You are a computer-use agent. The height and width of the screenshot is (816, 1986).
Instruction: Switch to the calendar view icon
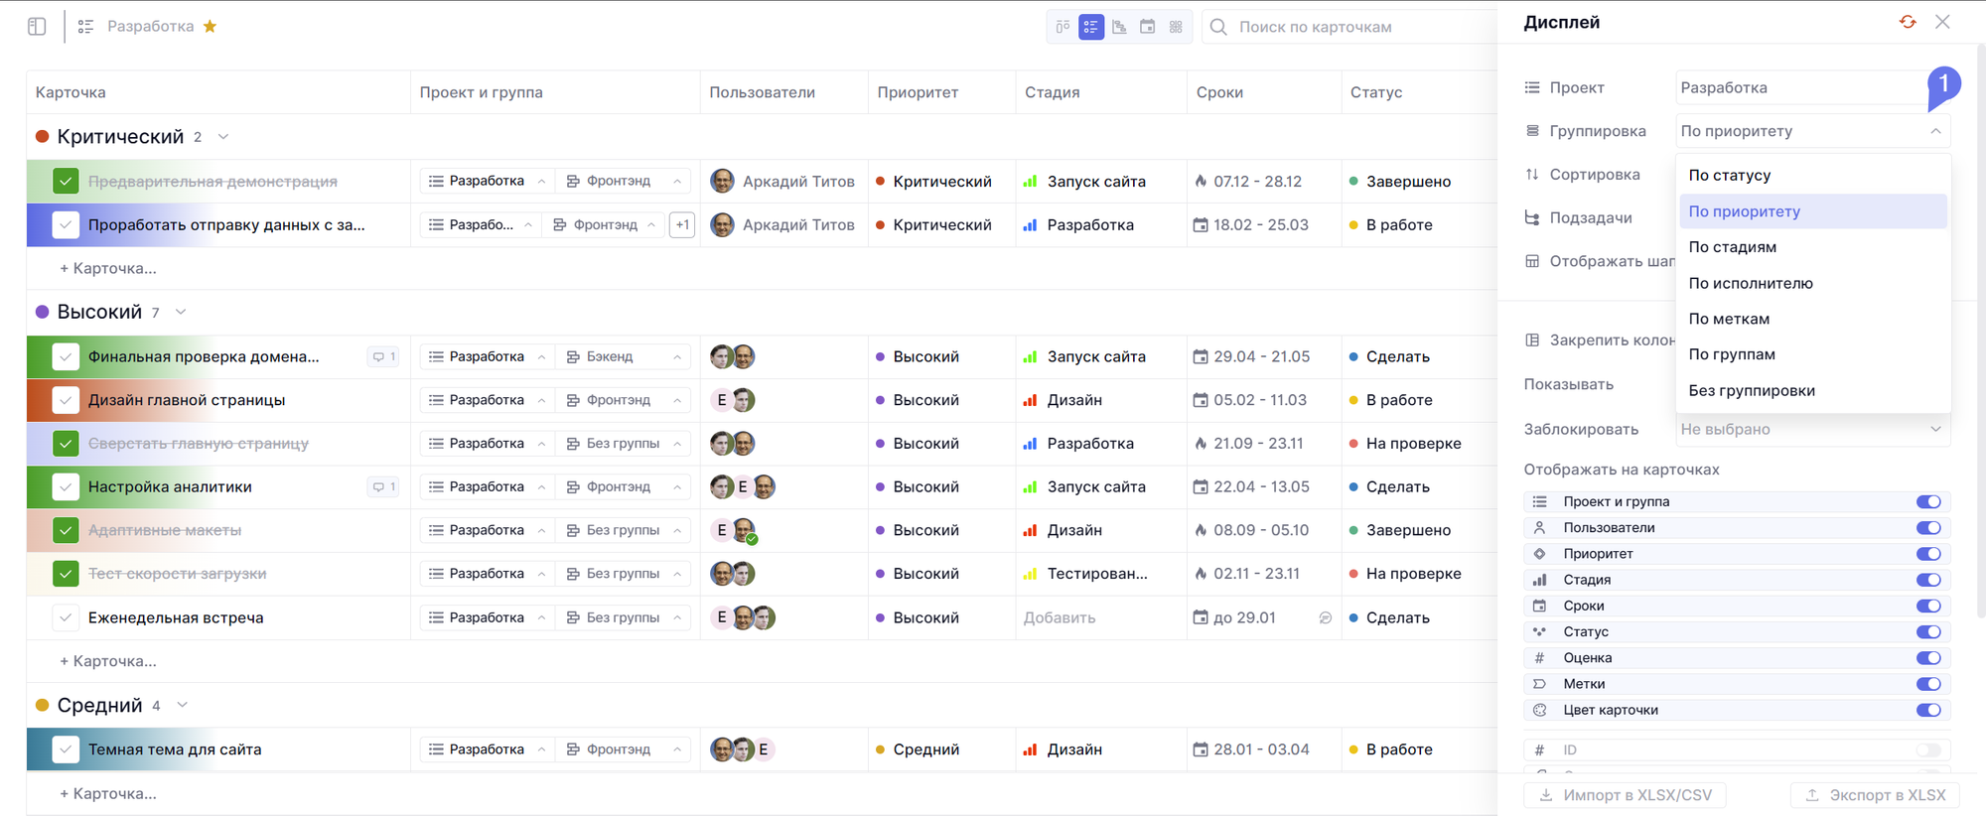click(1147, 27)
